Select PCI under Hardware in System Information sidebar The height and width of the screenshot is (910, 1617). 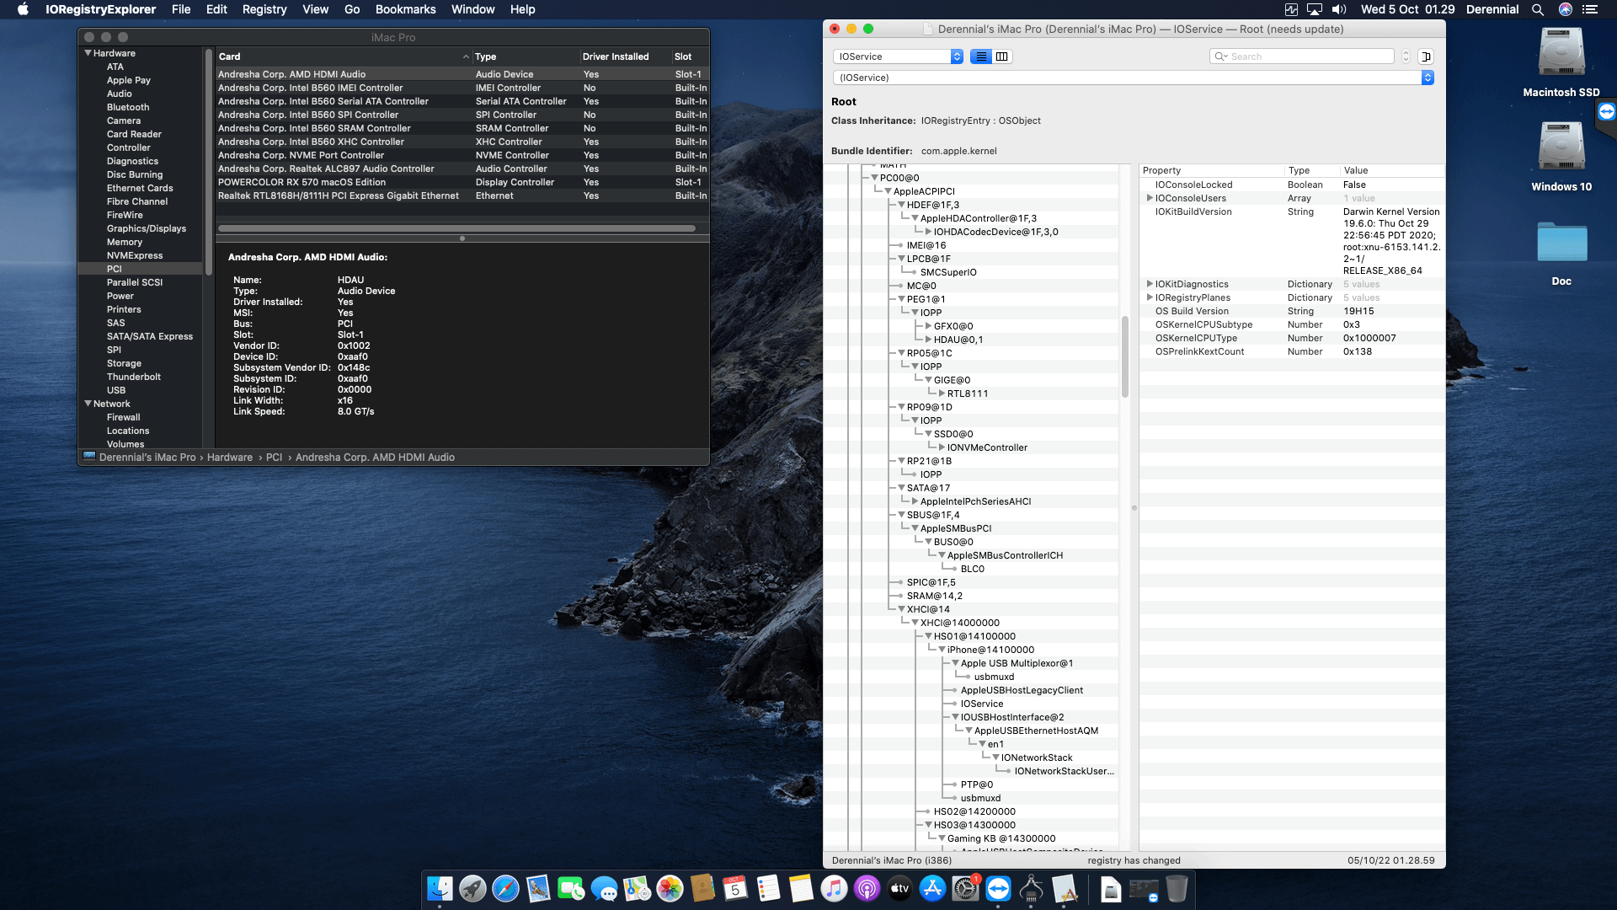pyautogui.click(x=114, y=268)
